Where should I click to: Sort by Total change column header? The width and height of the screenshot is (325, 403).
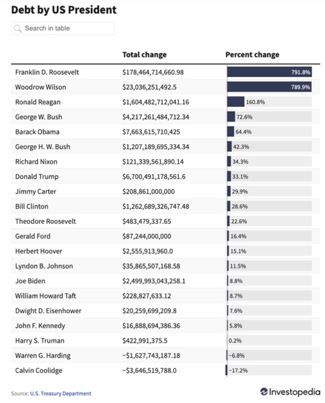tap(145, 55)
